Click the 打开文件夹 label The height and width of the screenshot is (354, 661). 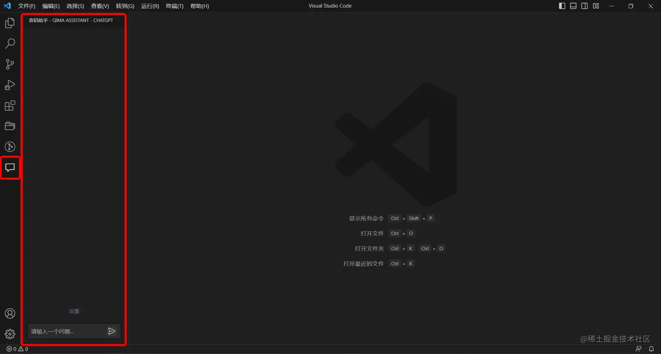[369, 249]
